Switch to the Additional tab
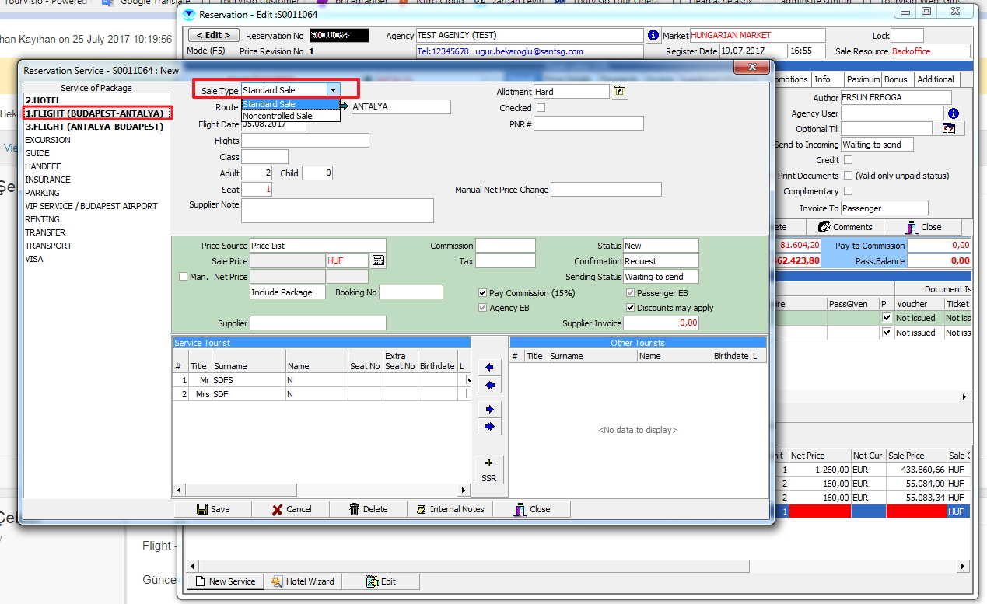This screenshot has width=987, height=604. (935, 79)
